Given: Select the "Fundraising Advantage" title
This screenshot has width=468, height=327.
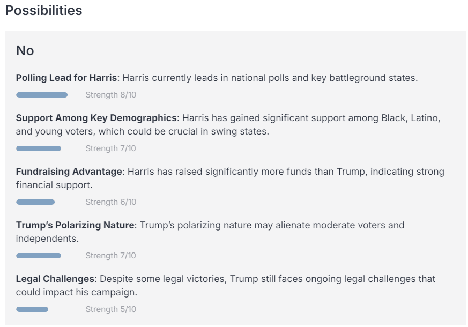Looking at the screenshot, I should pyautogui.click(x=69, y=172).
